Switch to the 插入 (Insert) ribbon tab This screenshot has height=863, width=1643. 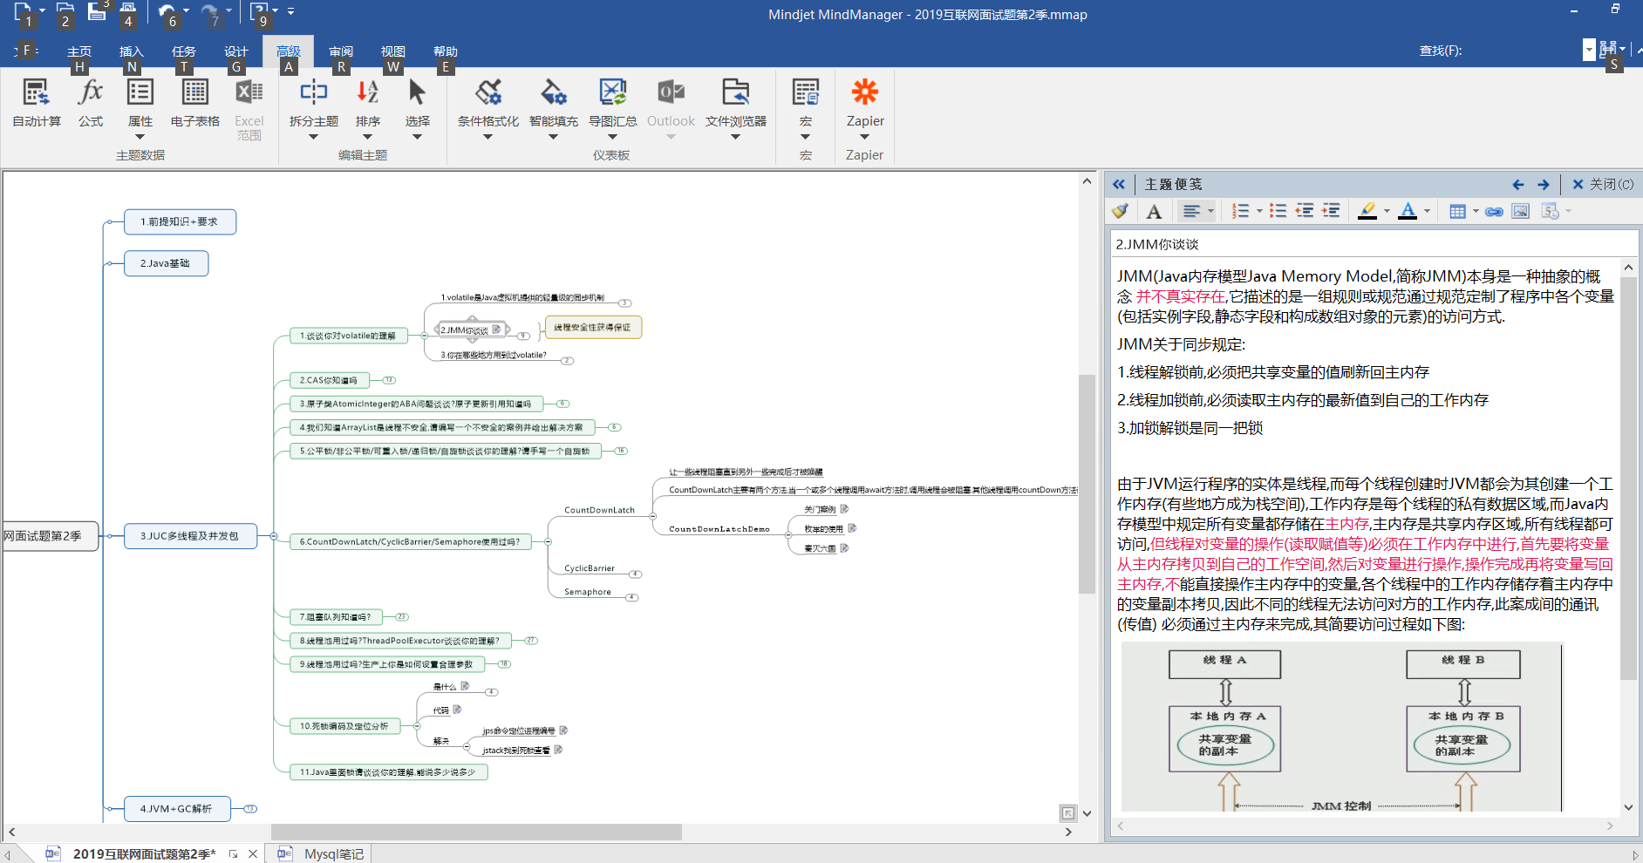point(131,51)
